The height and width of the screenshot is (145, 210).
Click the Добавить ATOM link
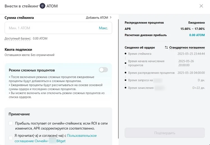tap(97, 17)
